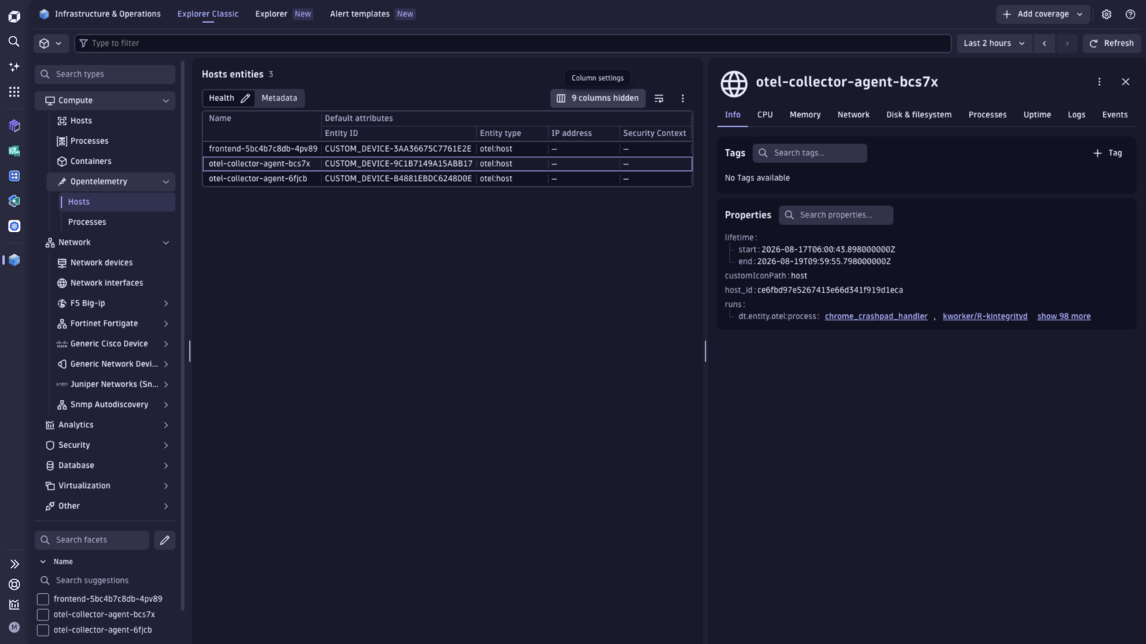The image size is (1146, 644).
Task: Open the table's three-dot options menu
Action: pos(683,98)
